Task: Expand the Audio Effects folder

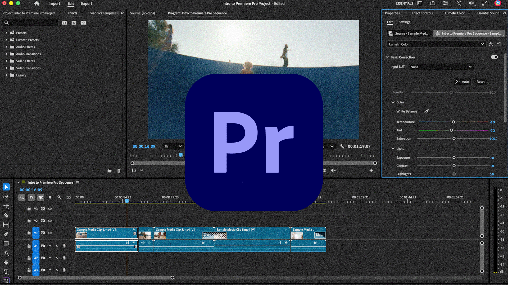Action: (x=6, y=47)
